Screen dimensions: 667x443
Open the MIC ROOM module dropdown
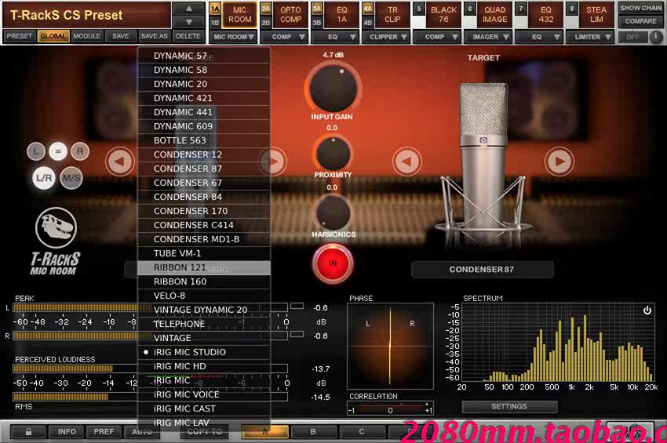[x=234, y=37]
